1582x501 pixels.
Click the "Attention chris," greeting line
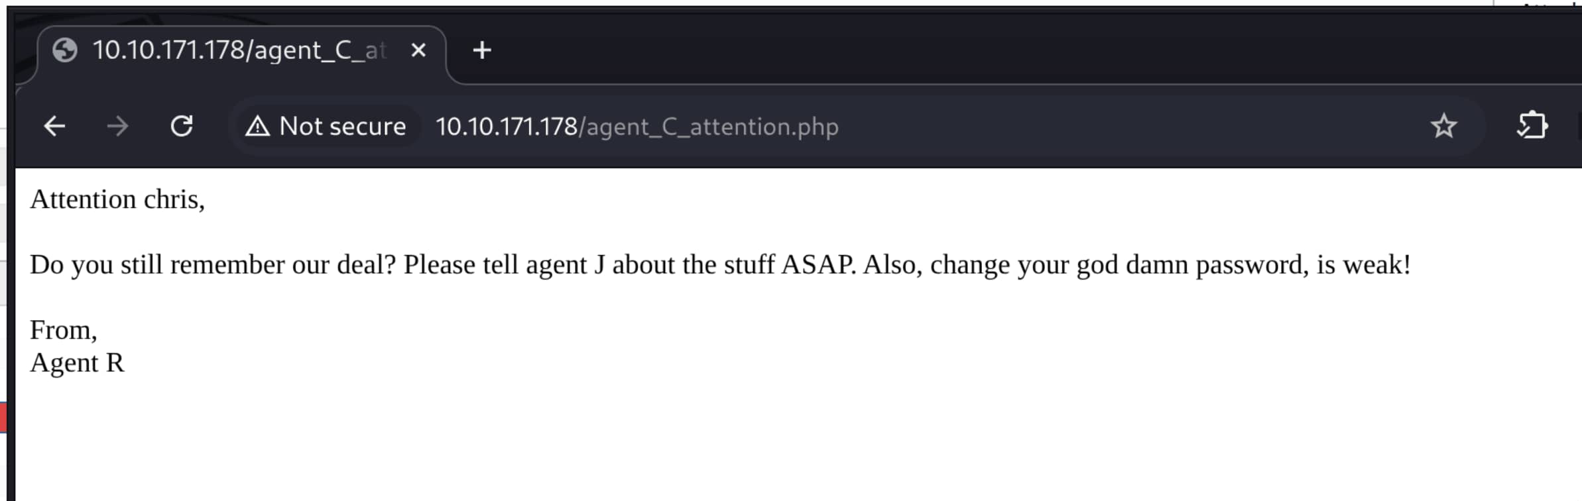point(117,199)
